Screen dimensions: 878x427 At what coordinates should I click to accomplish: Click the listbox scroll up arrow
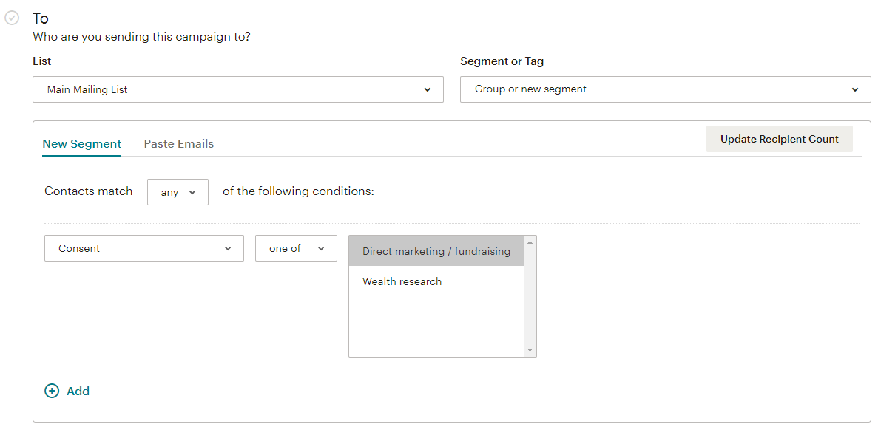[530, 242]
